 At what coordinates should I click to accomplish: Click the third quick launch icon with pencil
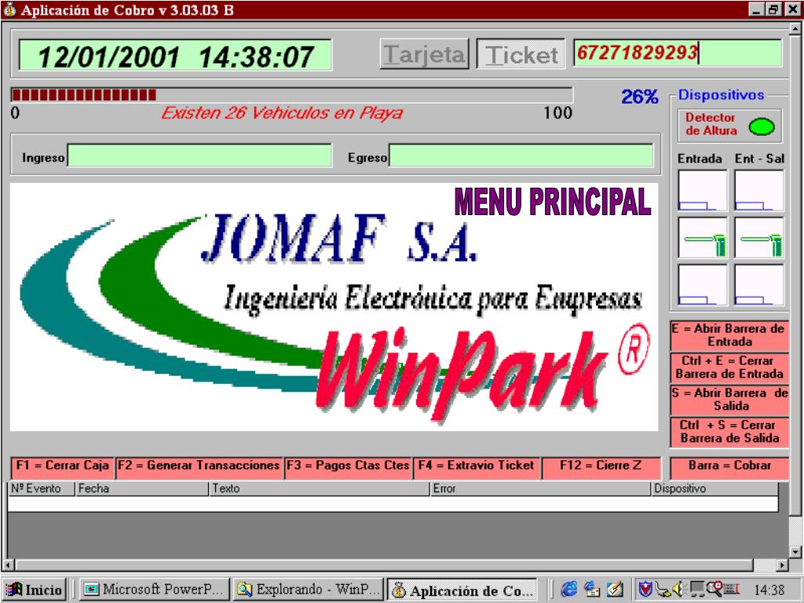coord(616,589)
